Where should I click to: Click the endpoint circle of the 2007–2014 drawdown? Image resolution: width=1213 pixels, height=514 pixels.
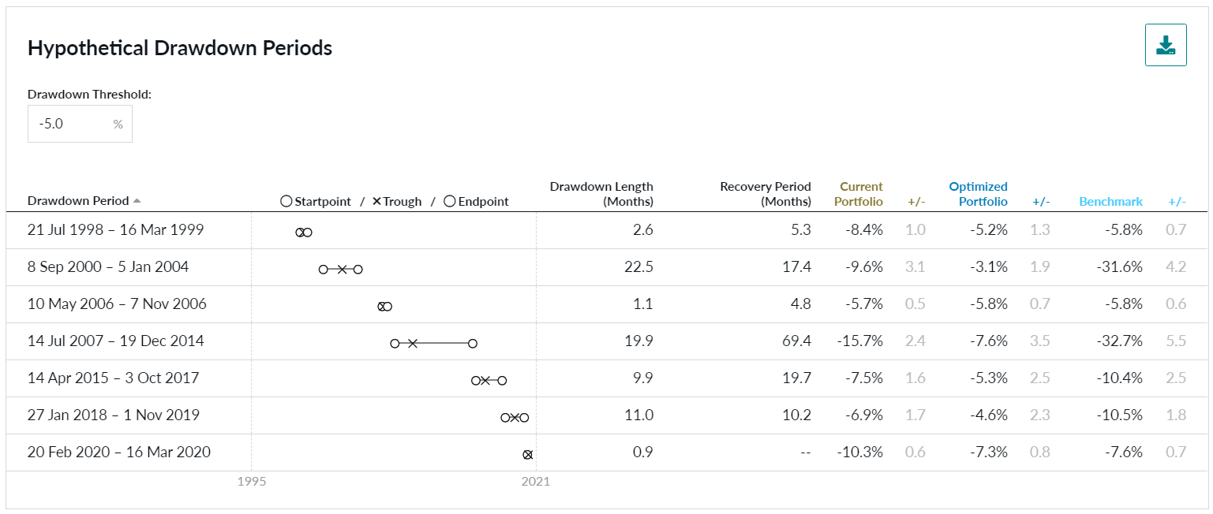pyautogui.click(x=473, y=344)
